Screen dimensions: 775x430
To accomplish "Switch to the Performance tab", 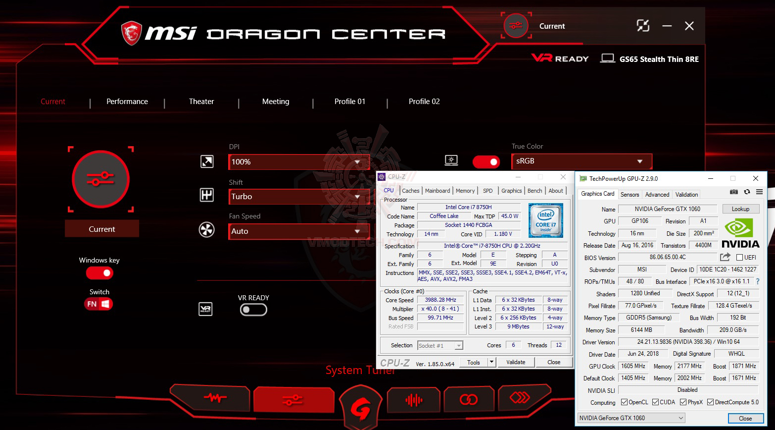I will point(127,102).
